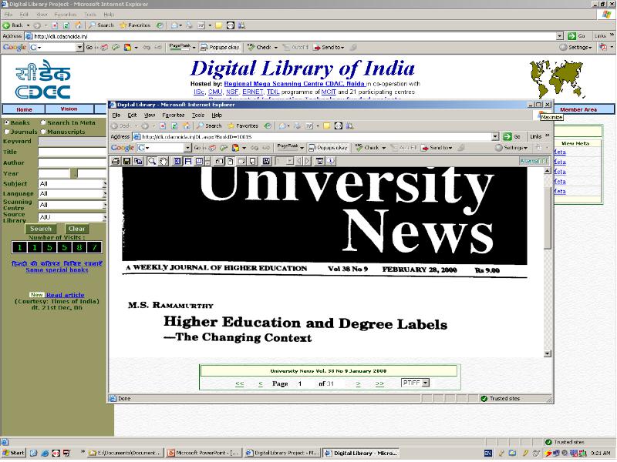Click Home icon in the Digital Library popup toolbar
This screenshot has width=617, height=462.
186,126
